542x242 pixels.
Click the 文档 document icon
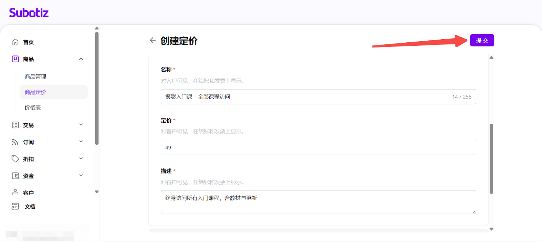[15, 206]
